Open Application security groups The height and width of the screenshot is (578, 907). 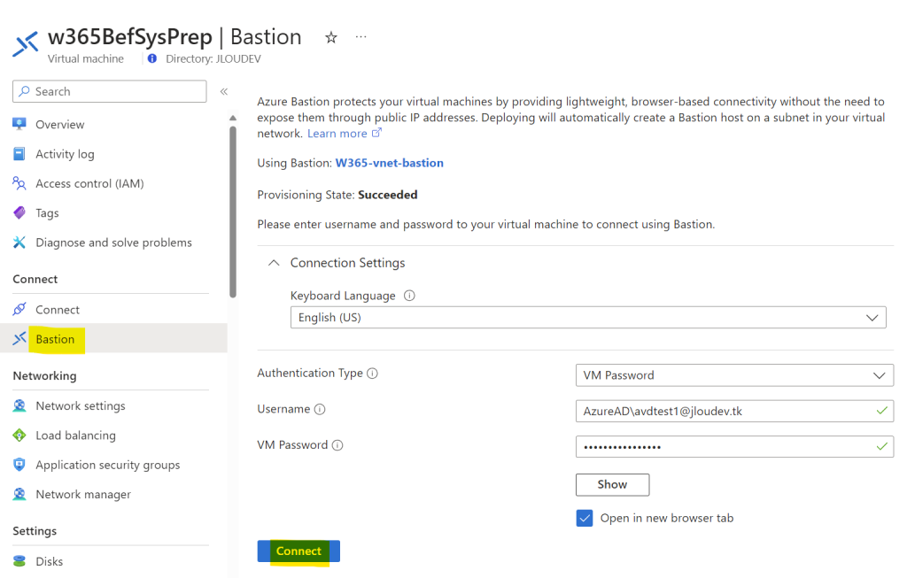[107, 465]
